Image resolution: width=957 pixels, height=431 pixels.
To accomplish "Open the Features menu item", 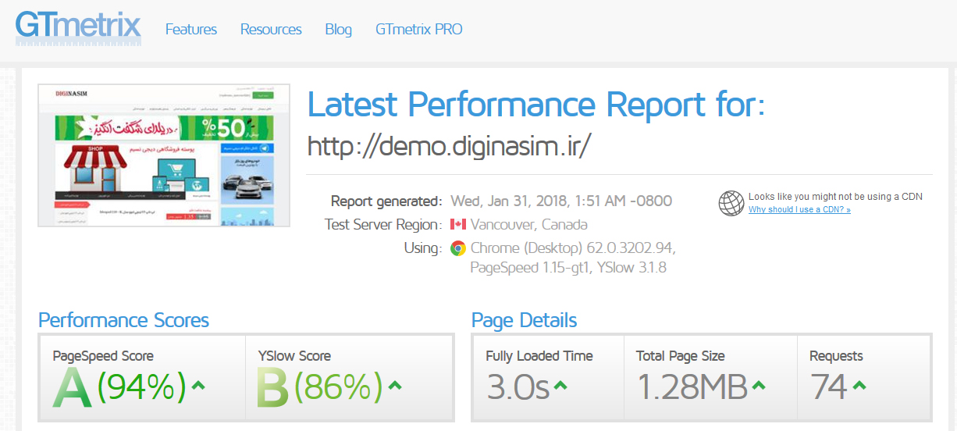I will [191, 30].
